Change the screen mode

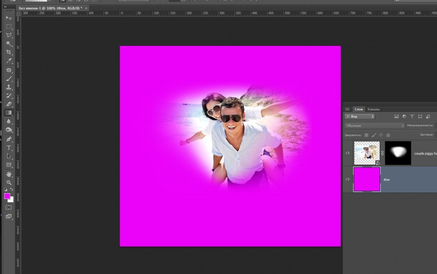click(x=9, y=217)
